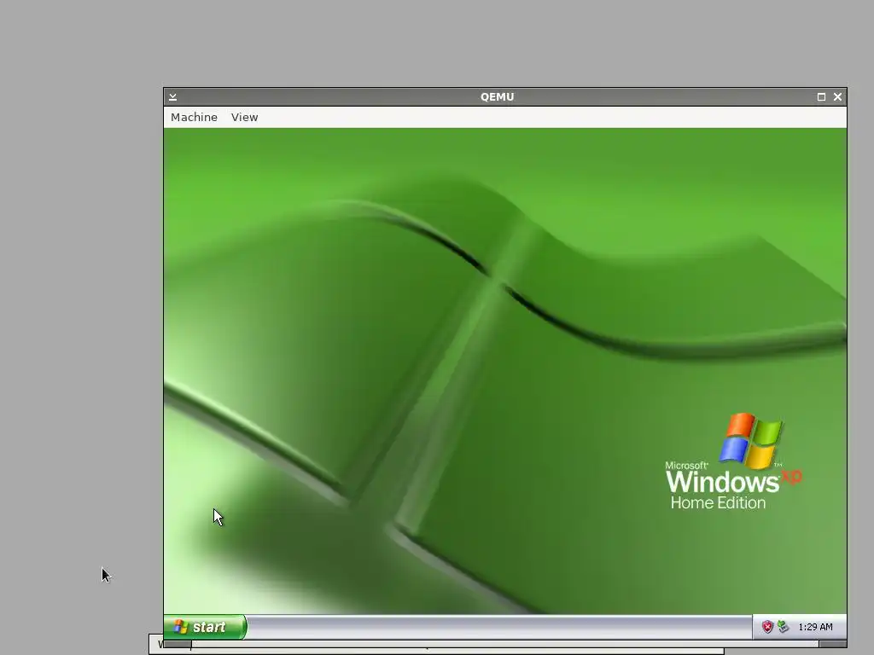
Task: Close the QEMU window
Action: pyautogui.click(x=837, y=97)
